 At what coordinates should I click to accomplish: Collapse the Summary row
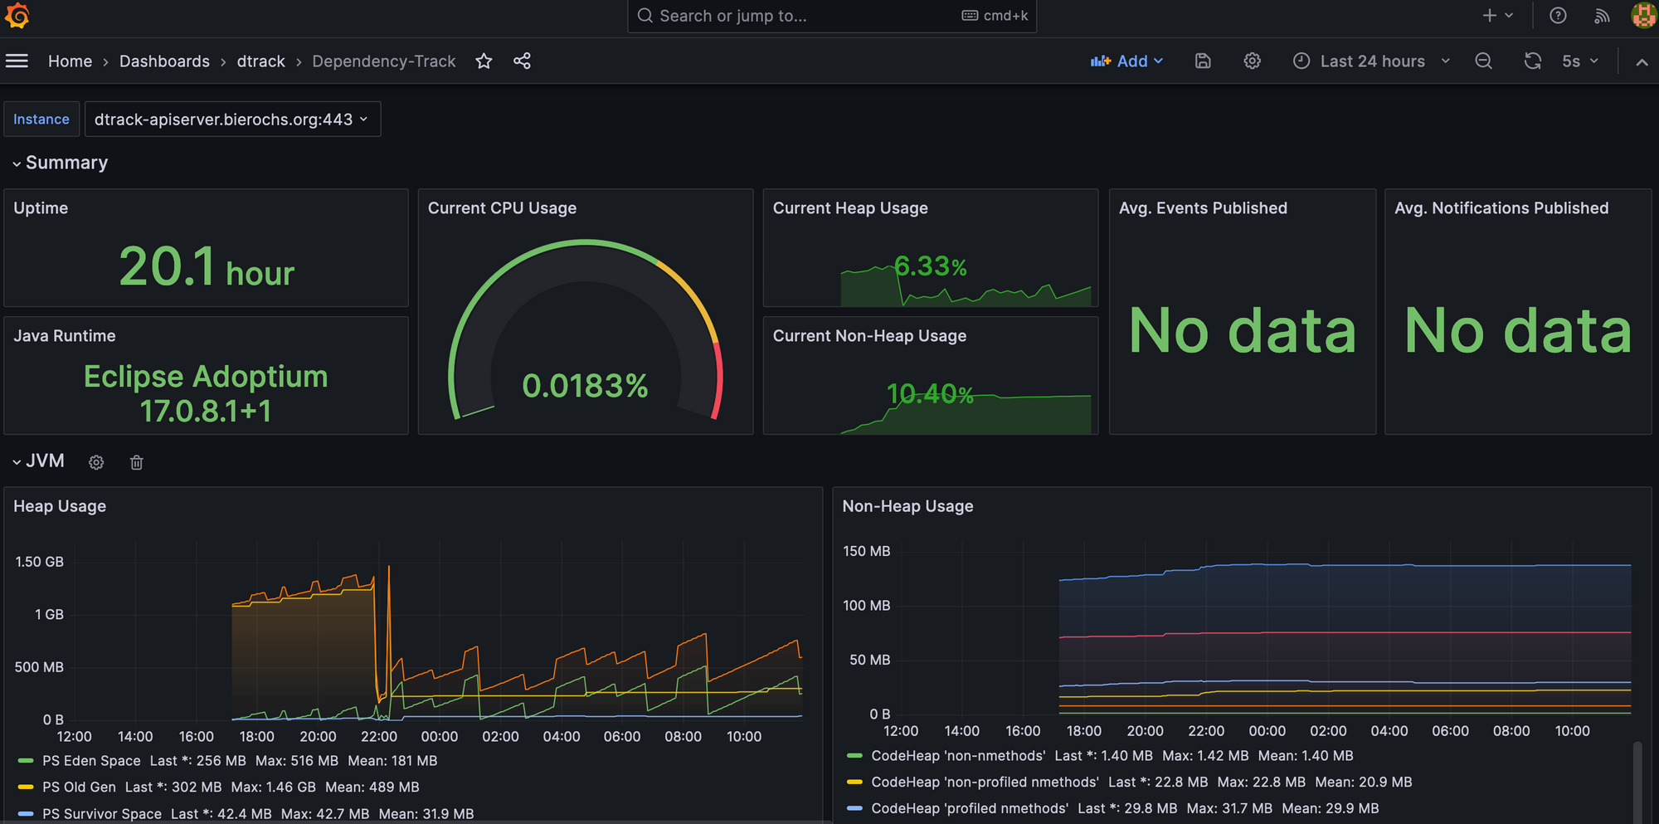coord(60,163)
